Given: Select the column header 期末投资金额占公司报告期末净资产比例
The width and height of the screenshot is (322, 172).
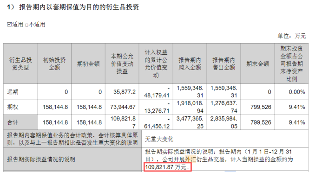Looking at the screenshot, I should click(291, 64).
